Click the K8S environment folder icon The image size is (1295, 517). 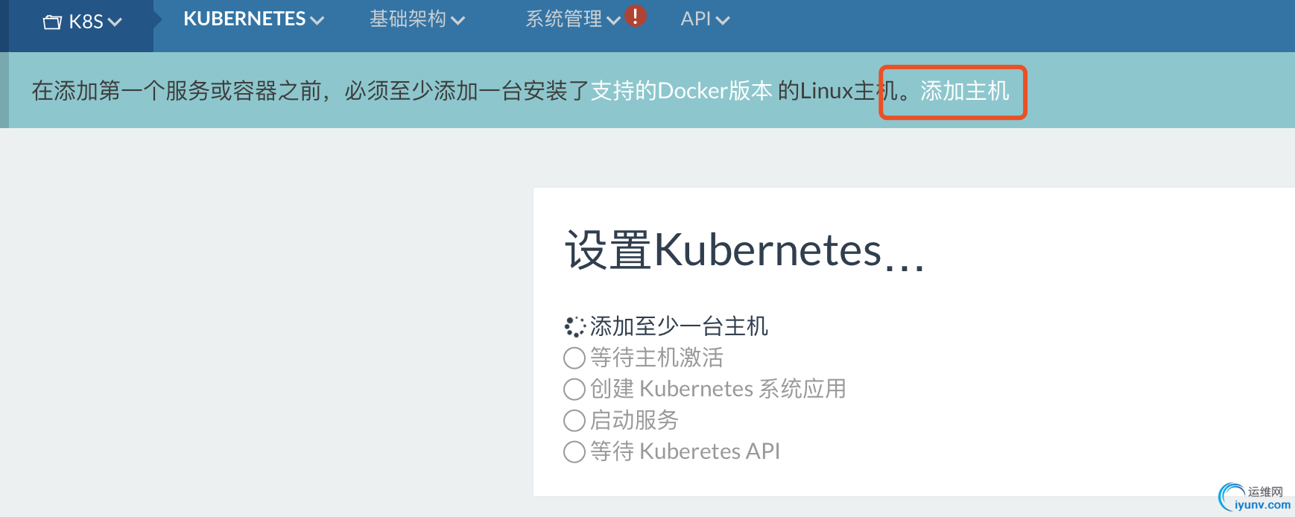52,22
